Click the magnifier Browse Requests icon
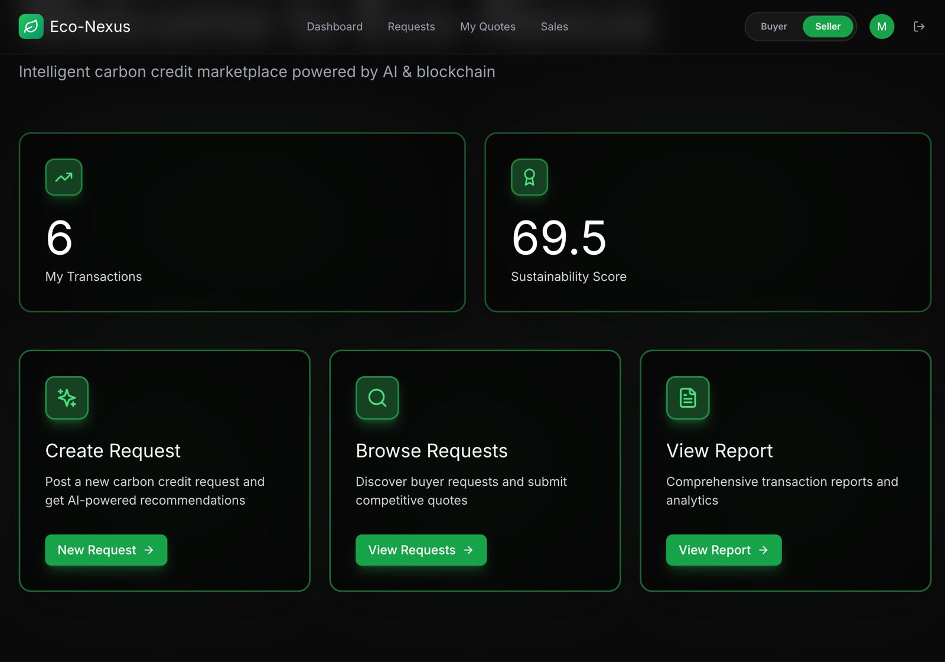Image resolution: width=945 pixels, height=662 pixels. pyautogui.click(x=377, y=398)
